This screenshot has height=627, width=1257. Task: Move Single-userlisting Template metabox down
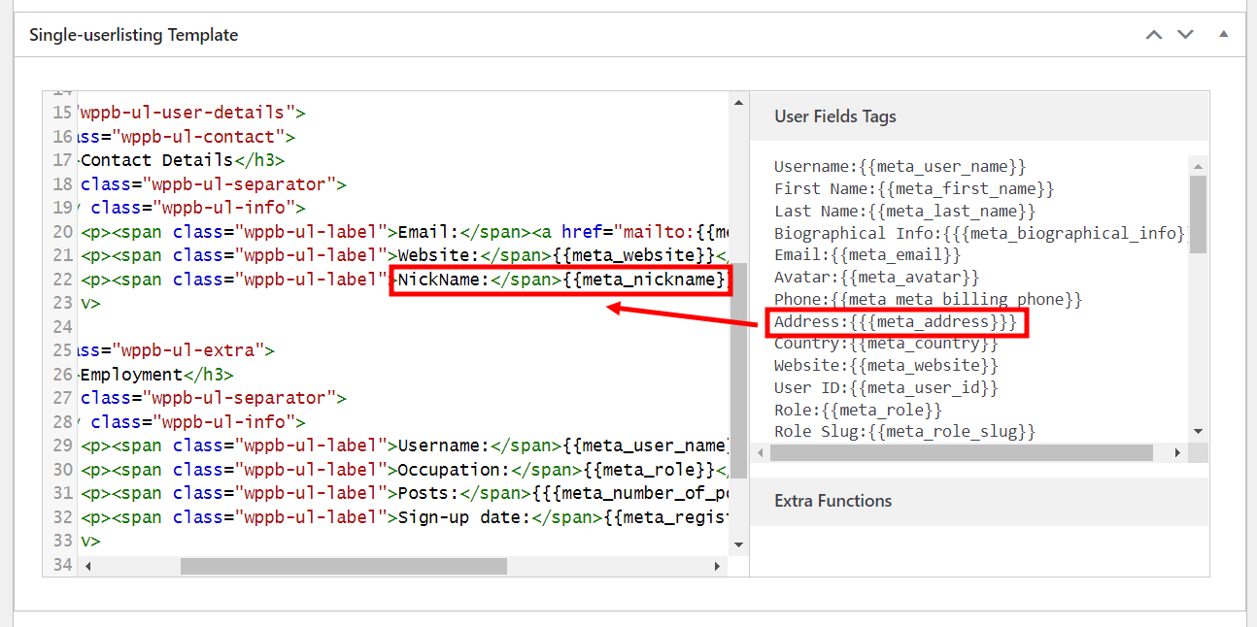click(1185, 35)
